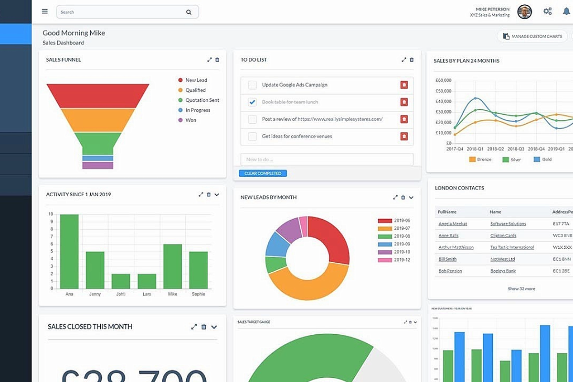The height and width of the screenshot is (382, 573).
Task: Toggle the Quotation Sent legend item
Action: [x=199, y=100]
